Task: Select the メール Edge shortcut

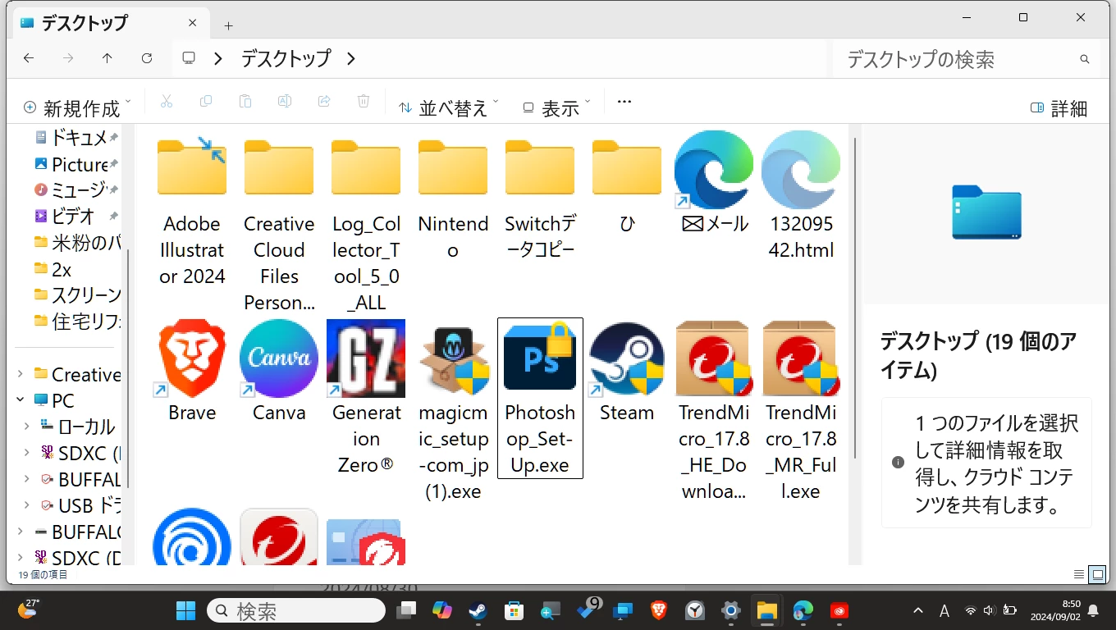Action: 714,184
